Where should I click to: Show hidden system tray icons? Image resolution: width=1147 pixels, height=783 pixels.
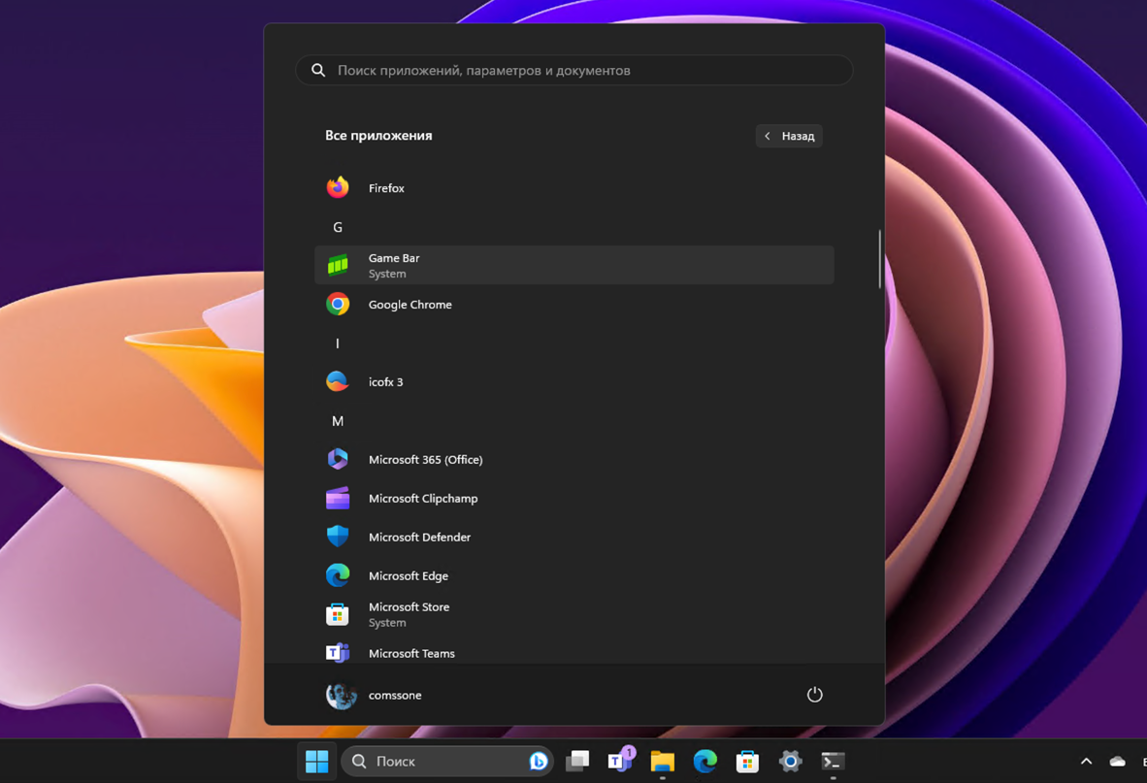coord(1086,762)
